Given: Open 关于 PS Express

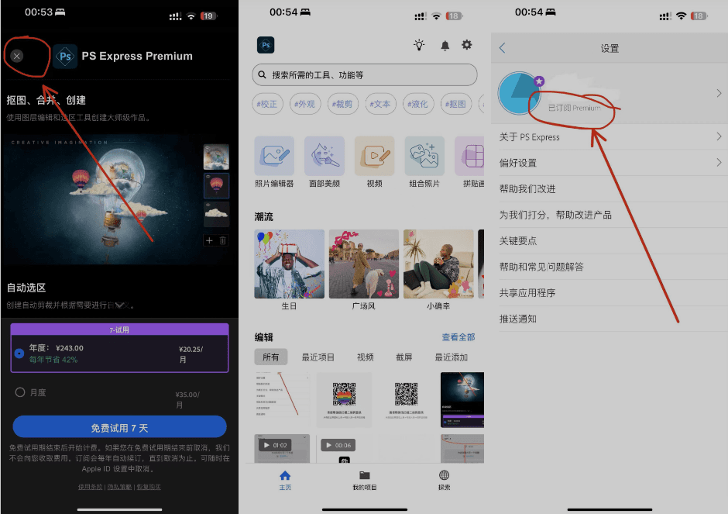Looking at the screenshot, I should click(610, 136).
